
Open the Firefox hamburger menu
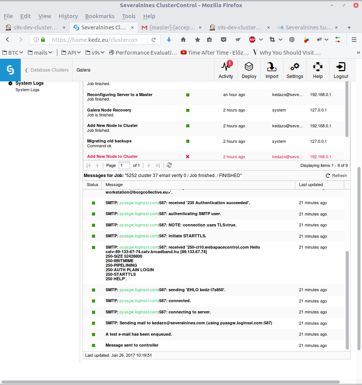point(354,40)
